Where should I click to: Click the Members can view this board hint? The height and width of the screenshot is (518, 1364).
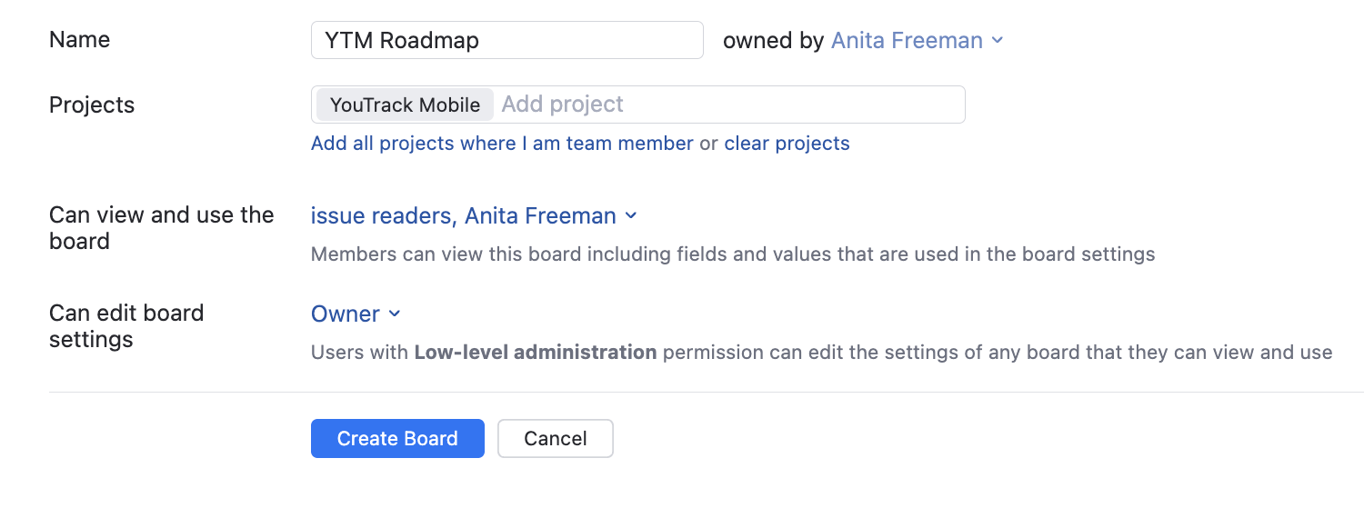[732, 254]
